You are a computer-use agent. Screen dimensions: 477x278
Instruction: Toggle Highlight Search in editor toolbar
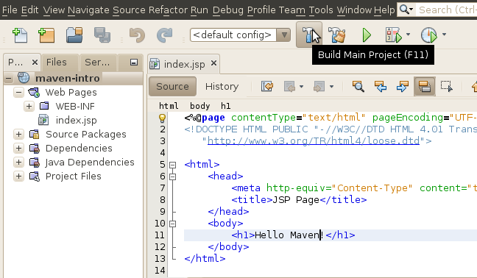tap(425, 87)
